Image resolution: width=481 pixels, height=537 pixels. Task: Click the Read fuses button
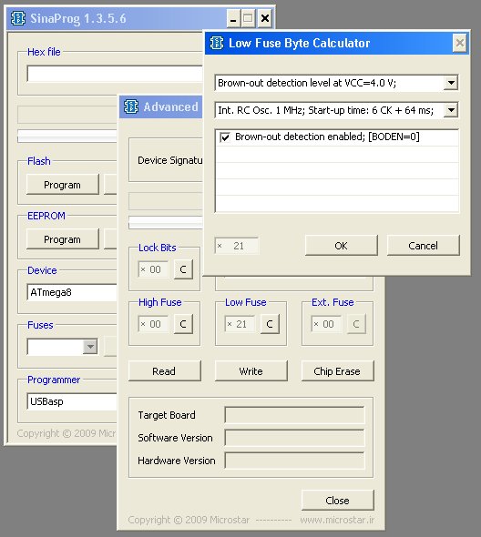coord(165,371)
